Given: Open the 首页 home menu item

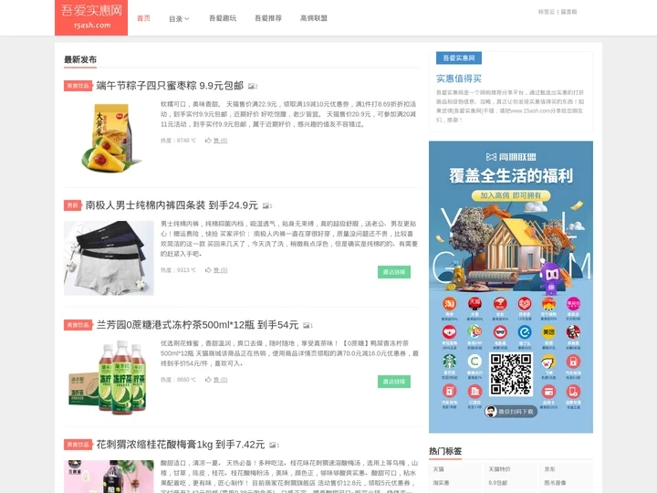Looking at the screenshot, I should click(x=143, y=18).
